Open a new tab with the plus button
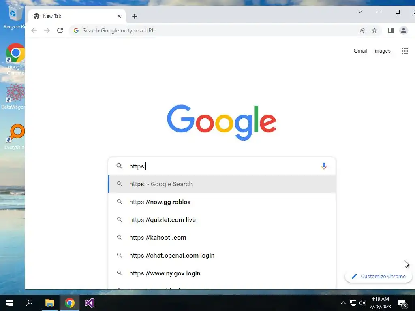Viewport: 415px width, 311px height. click(x=135, y=16)
